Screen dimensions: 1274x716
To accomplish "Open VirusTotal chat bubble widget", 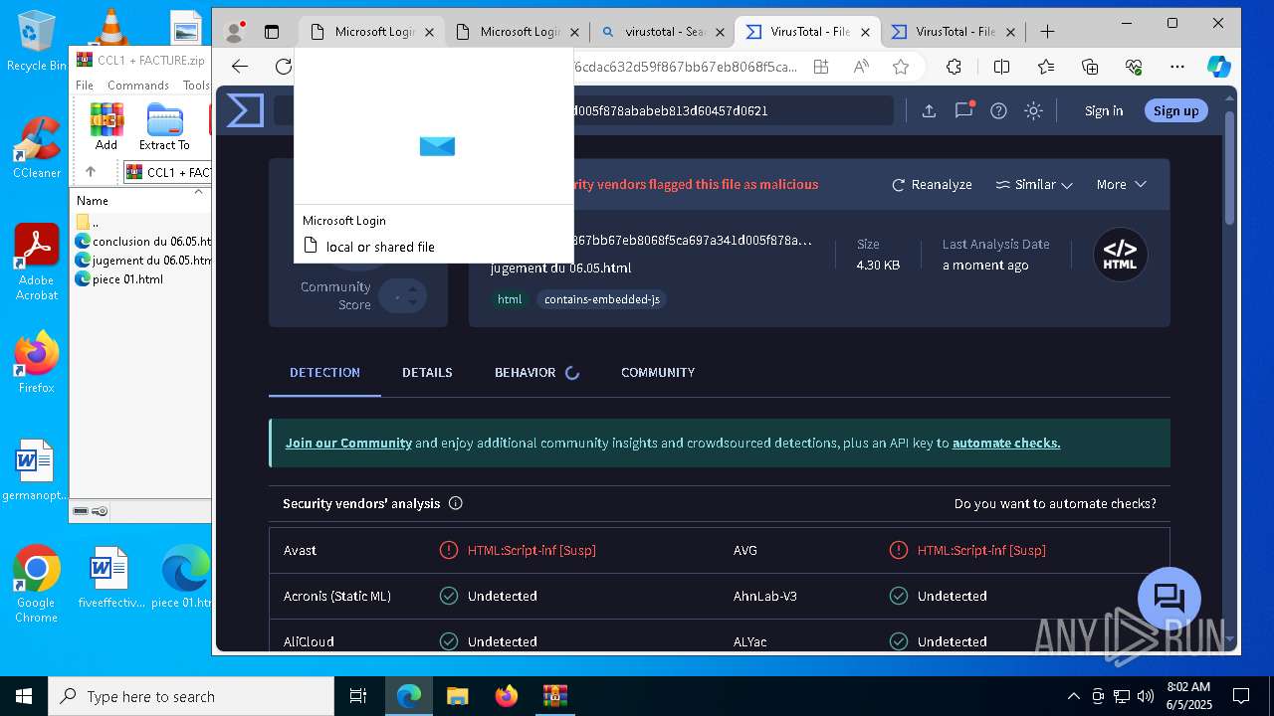I will pos(1169,599).
